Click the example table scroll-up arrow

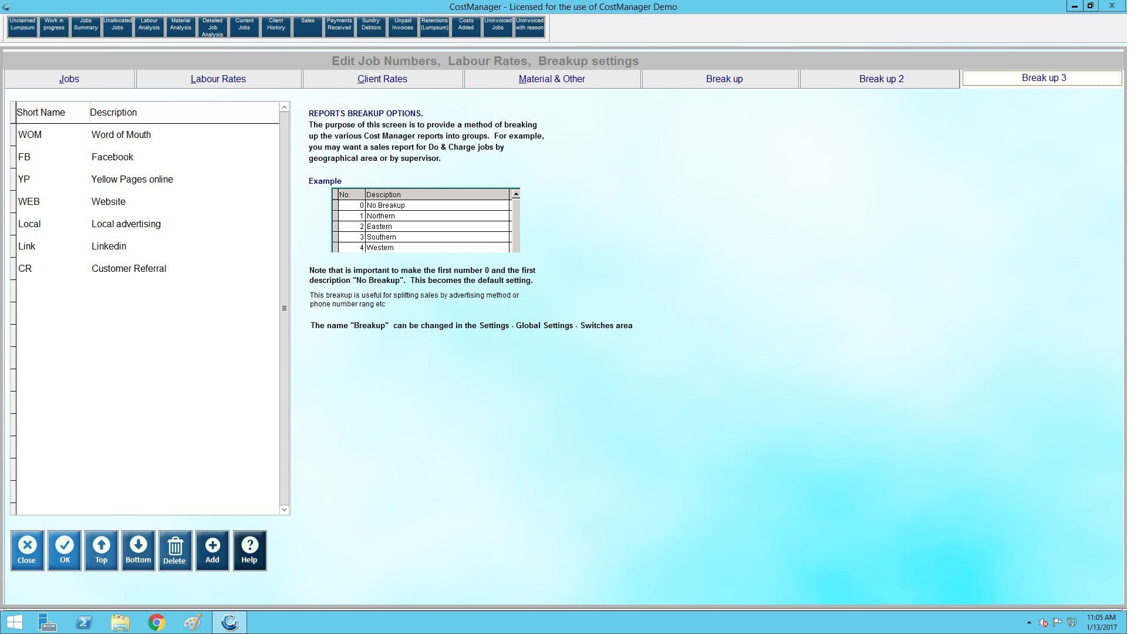click(x=516, y=194)
